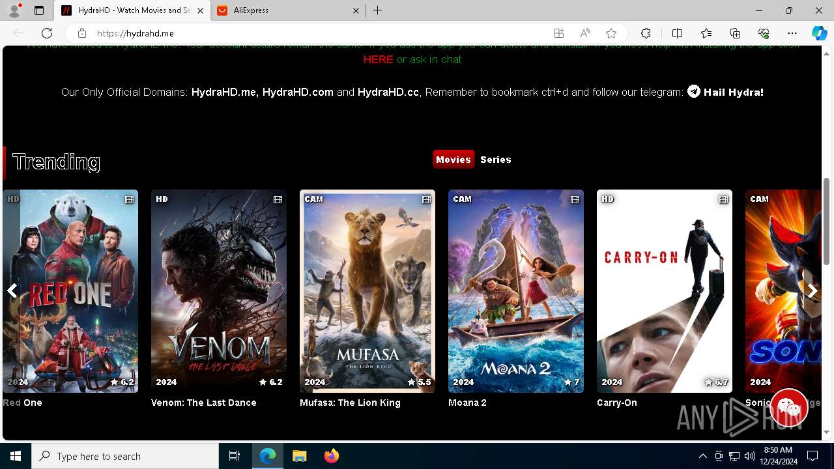Launch Firefox from the taskbar
Image resolution: width=834 pixels, height=469 pixels.
click(332, 456)
